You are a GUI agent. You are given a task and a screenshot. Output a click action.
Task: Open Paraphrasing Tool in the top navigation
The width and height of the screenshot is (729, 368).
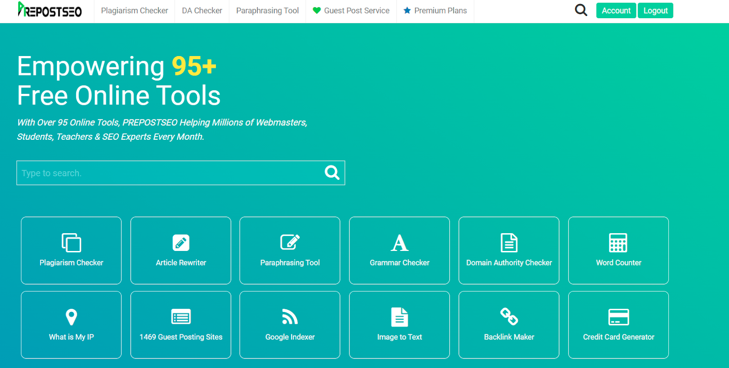267,10
